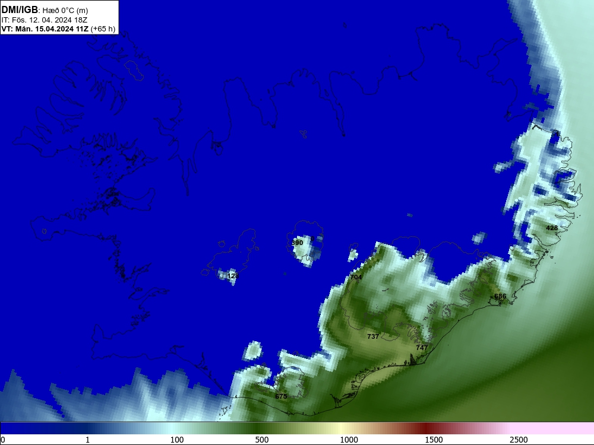Click the 686 value on the map
Viewport: 594px width, 445px height.
[x=500, y=296]
